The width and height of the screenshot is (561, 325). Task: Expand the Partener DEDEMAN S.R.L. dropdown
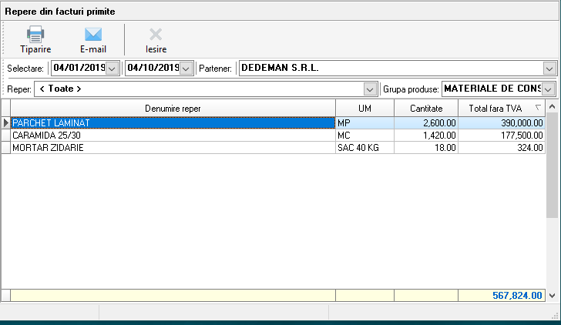click(x=549, y=69)
